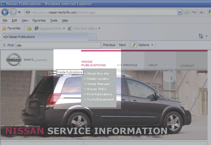Image resolution: width=211 pixels, height=145 pixels.
Task: Click the Add to Favorites Bar icon
Action: (29, 28)
